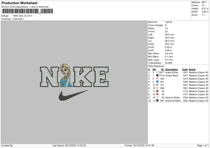Click the 'Natural White' description

click(x=172, y=97)
